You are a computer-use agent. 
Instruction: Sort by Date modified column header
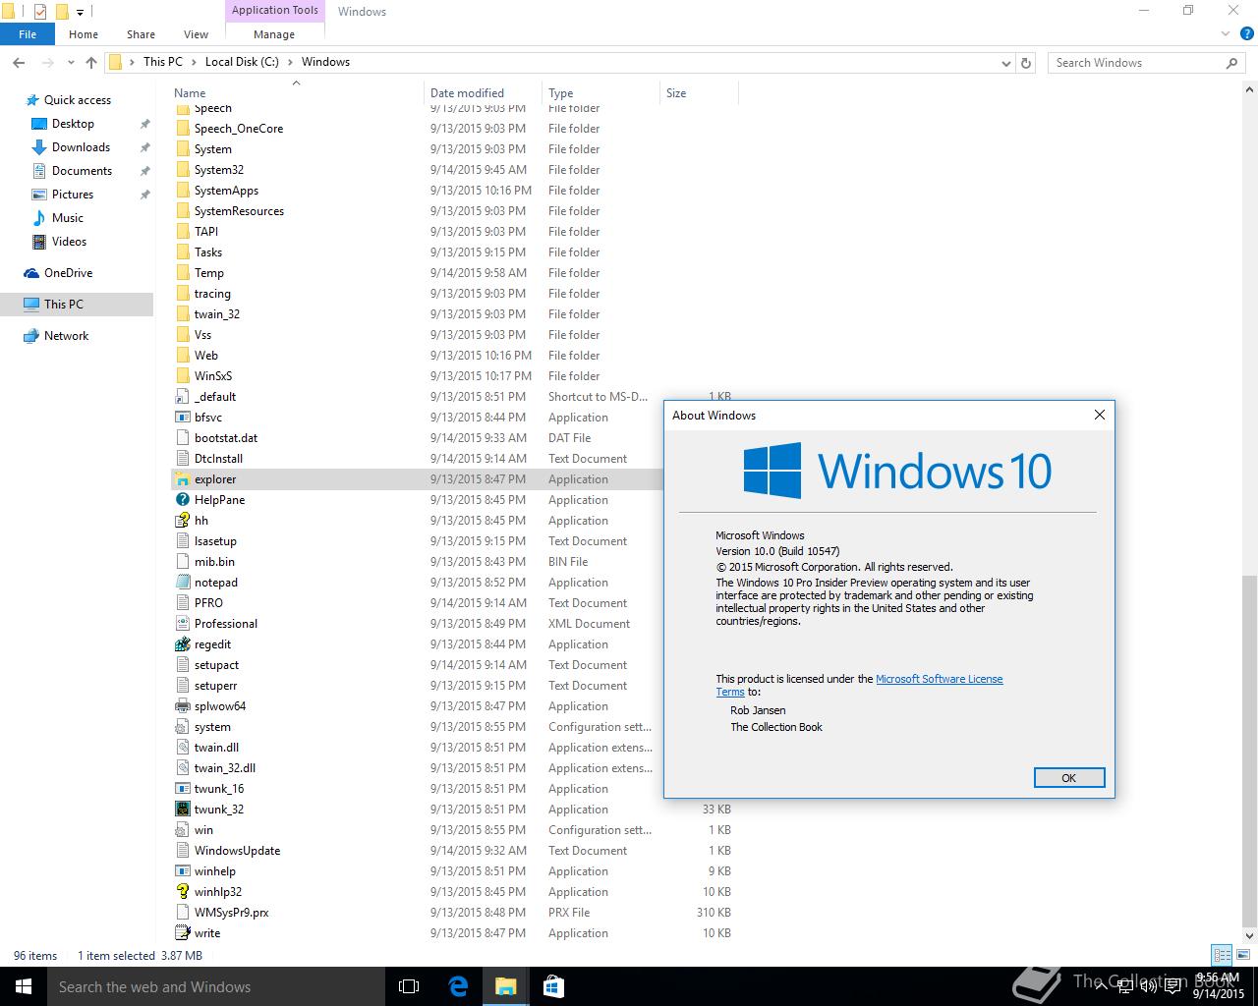(484, 93)
